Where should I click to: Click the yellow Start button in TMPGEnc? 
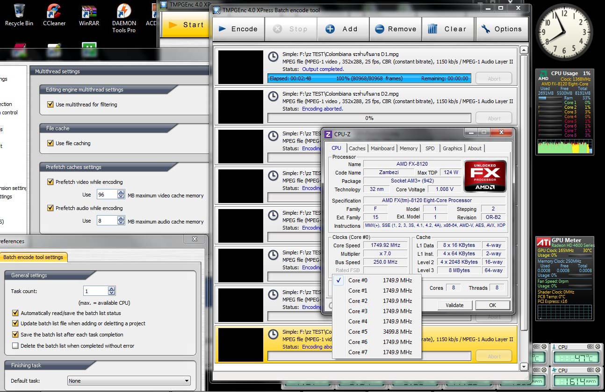(186, 25)
